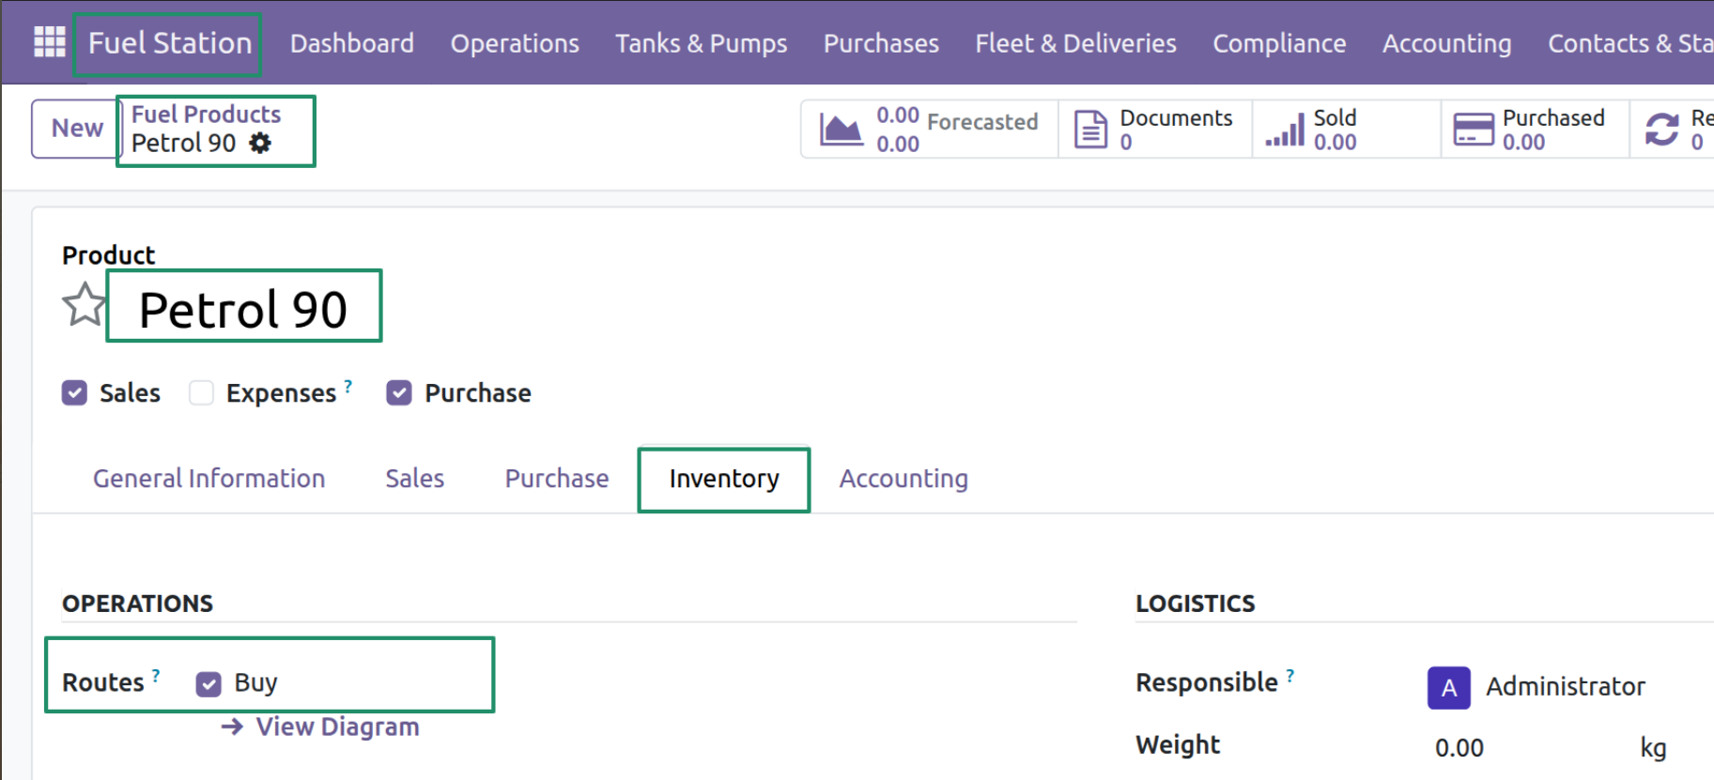This screenshot has height=780, width=1714.
Task: Click the LOGISTICS section heading
Action: coord(1196,604)
